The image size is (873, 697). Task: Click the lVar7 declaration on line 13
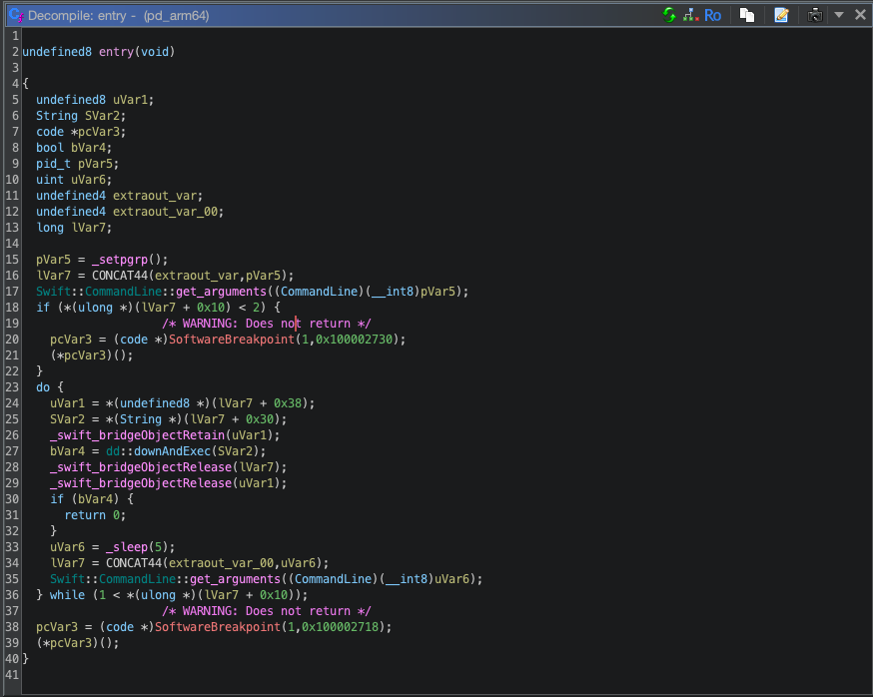[88, 228]
